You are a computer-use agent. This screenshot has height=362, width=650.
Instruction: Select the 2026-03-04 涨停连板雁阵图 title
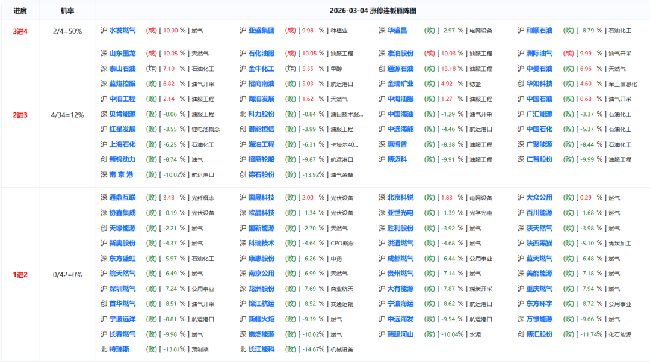pos(373,11)
